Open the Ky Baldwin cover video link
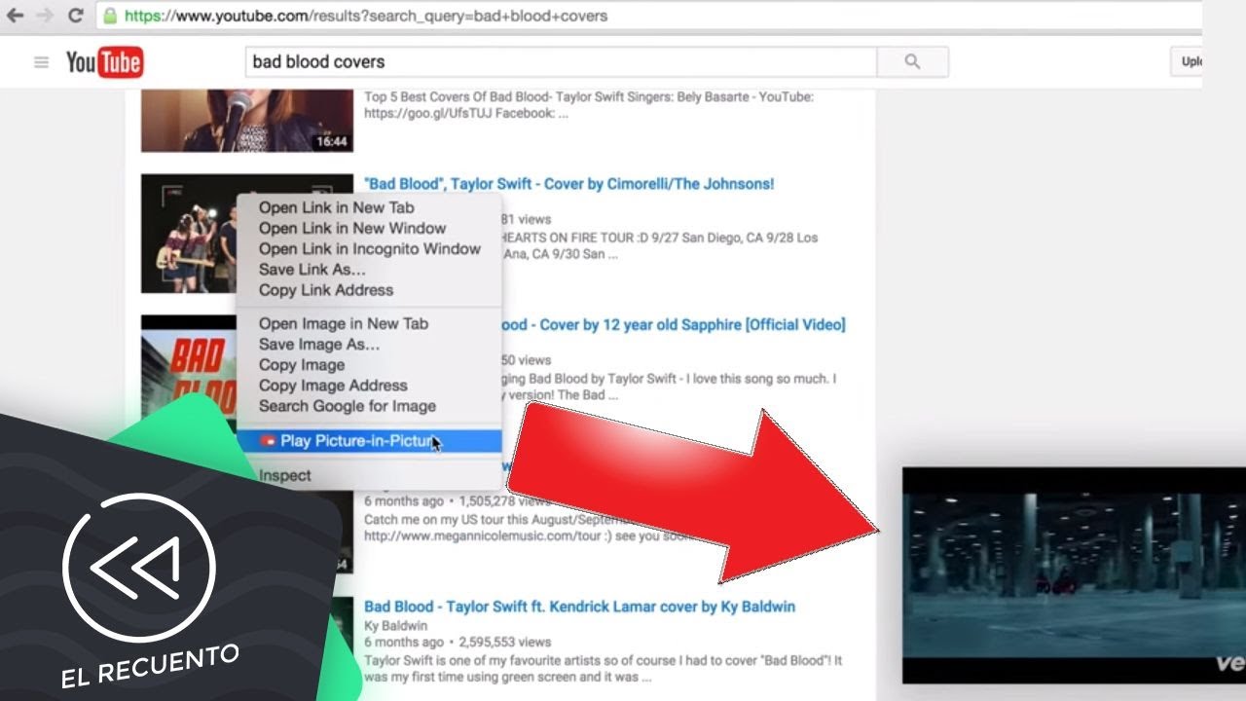 pyautogui.click(x=580, y=607)
